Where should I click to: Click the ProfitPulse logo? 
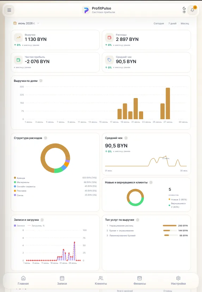point(86,10)
